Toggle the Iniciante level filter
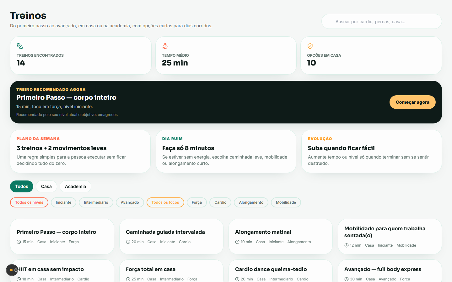This screenshot has width=452, height=282. tap(63, 202)
